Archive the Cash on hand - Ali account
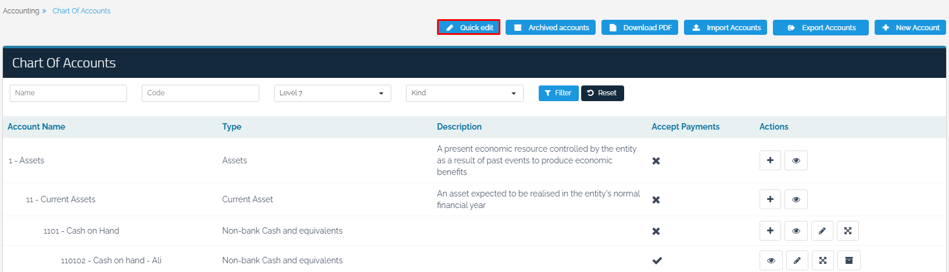 tap(848, 260)
